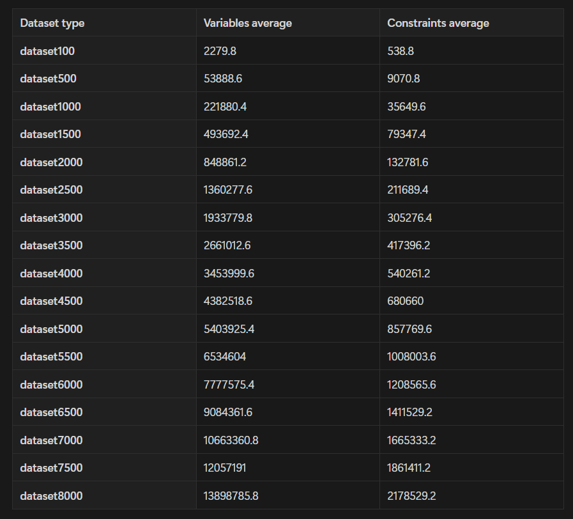Click the dataset4500 row label

(51, 301)
